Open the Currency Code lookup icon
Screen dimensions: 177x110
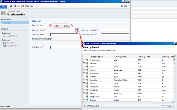(x=77, y=30)
